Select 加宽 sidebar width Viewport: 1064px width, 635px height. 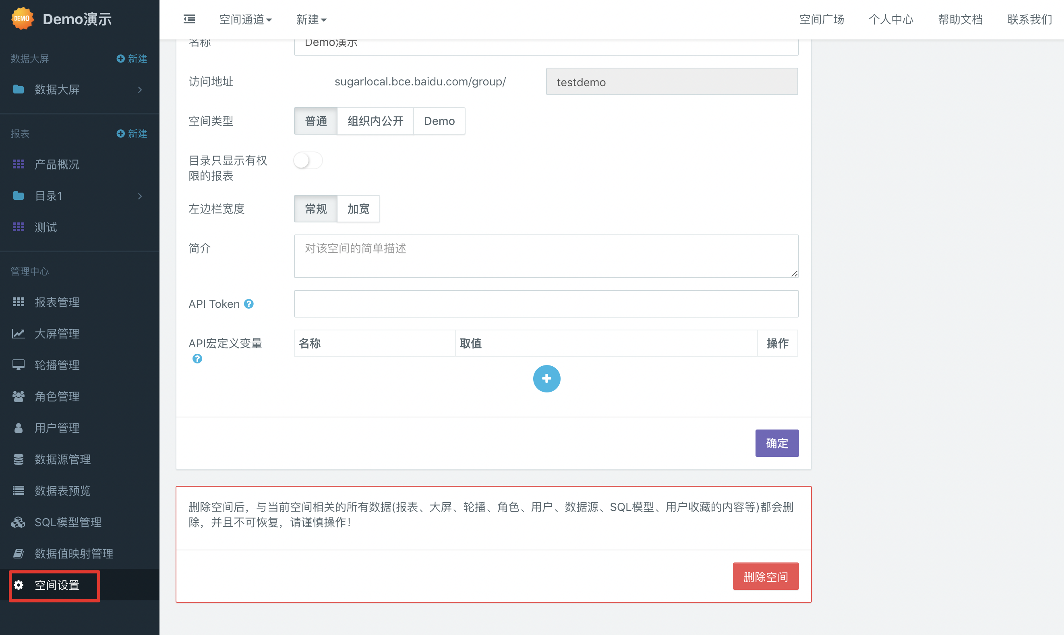point(358,209)
